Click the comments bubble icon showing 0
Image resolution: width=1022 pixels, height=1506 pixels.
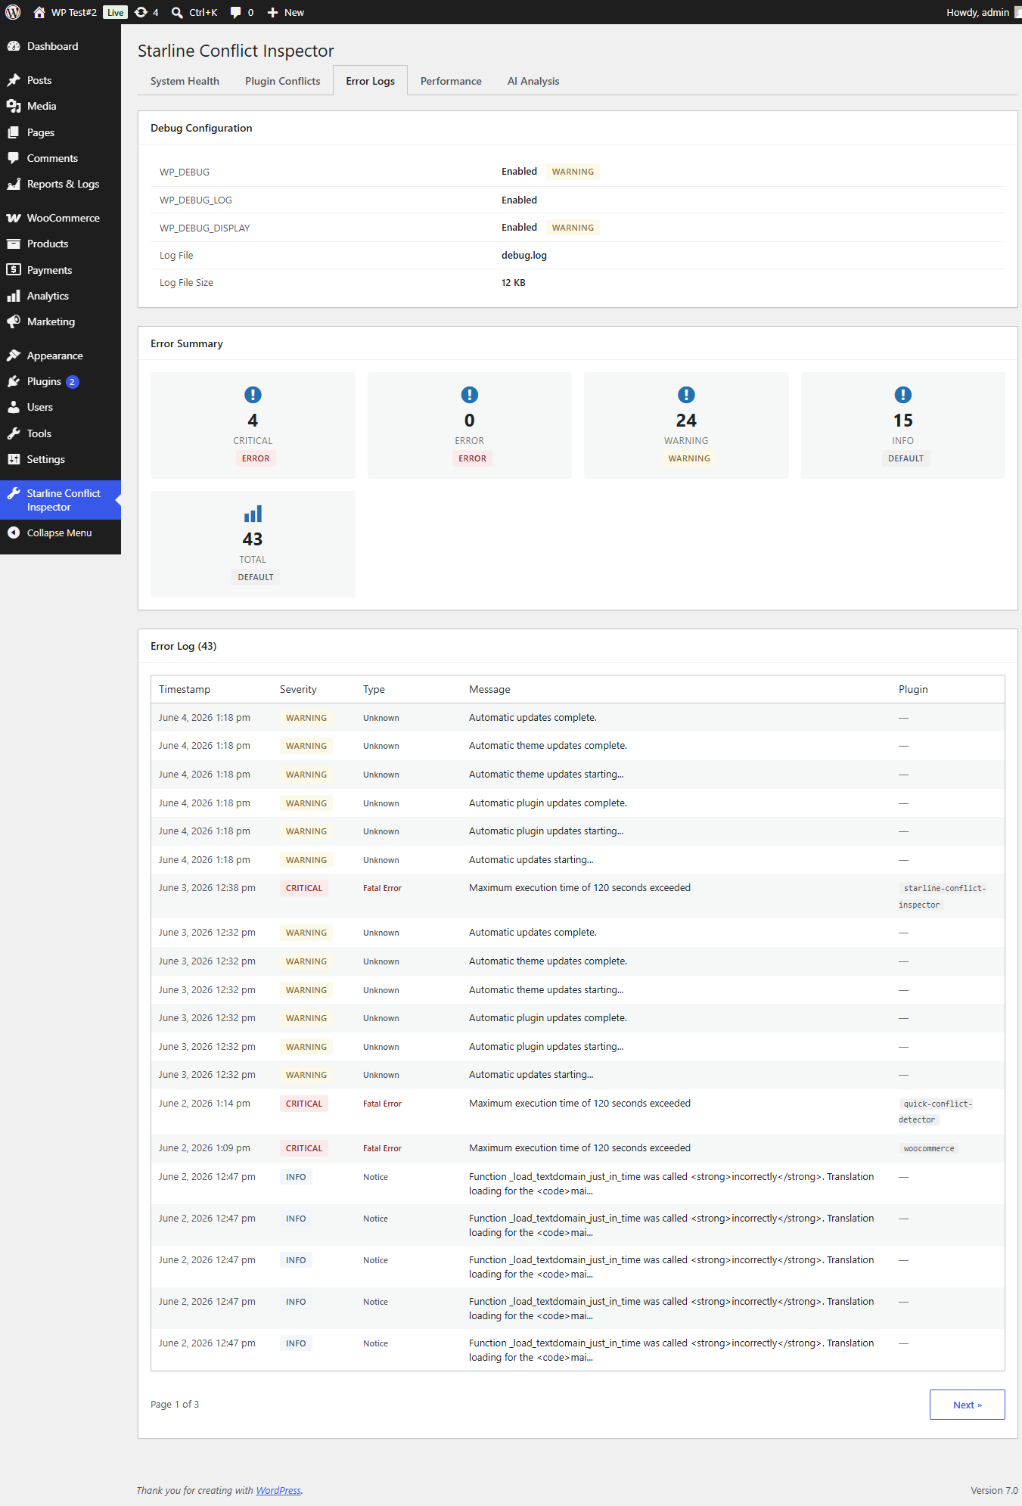coord(236,12)
